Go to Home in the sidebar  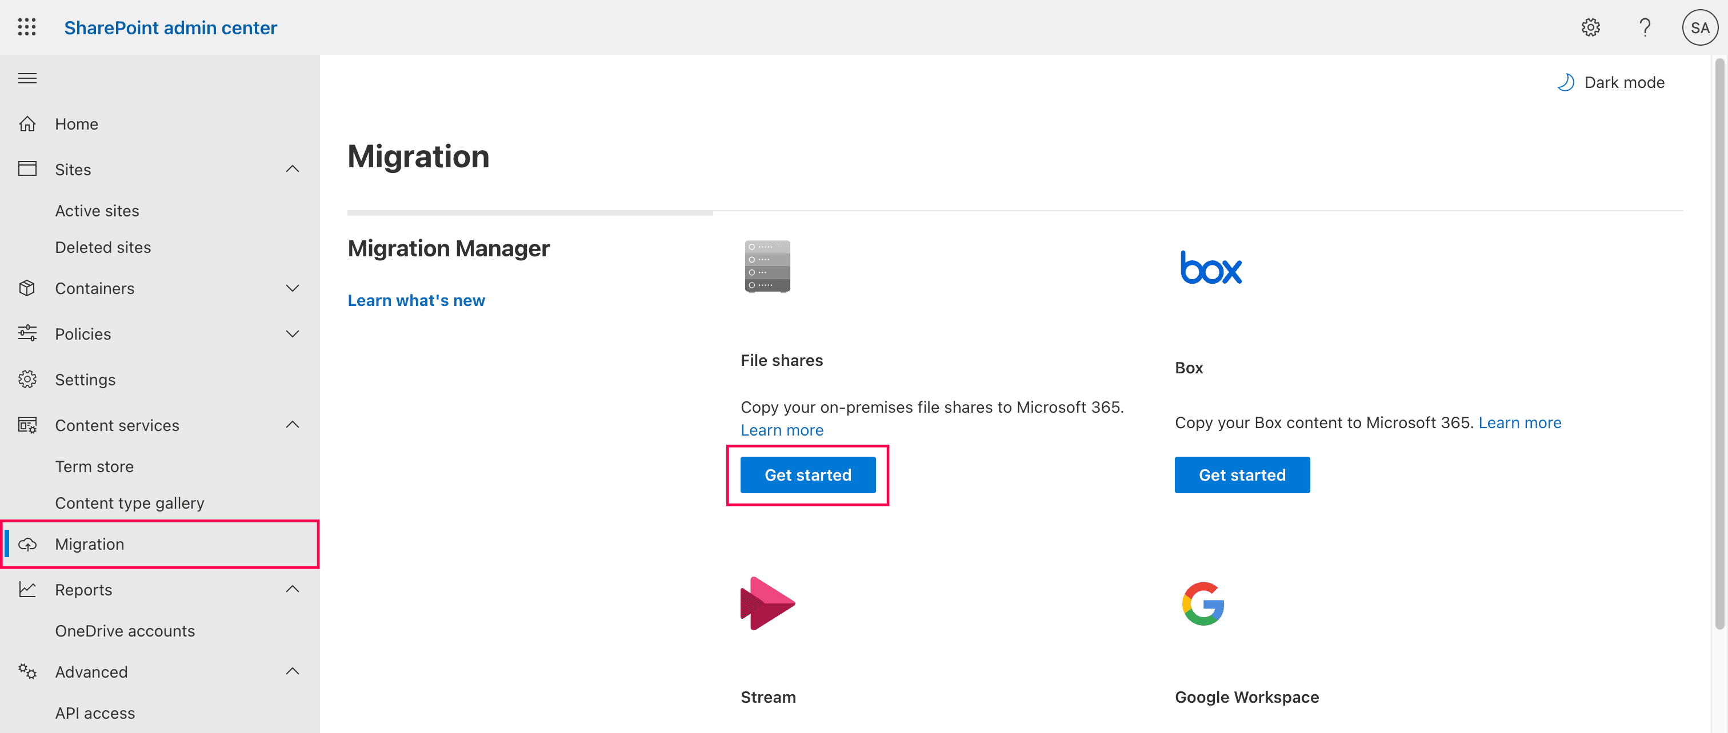coord(159,124)
